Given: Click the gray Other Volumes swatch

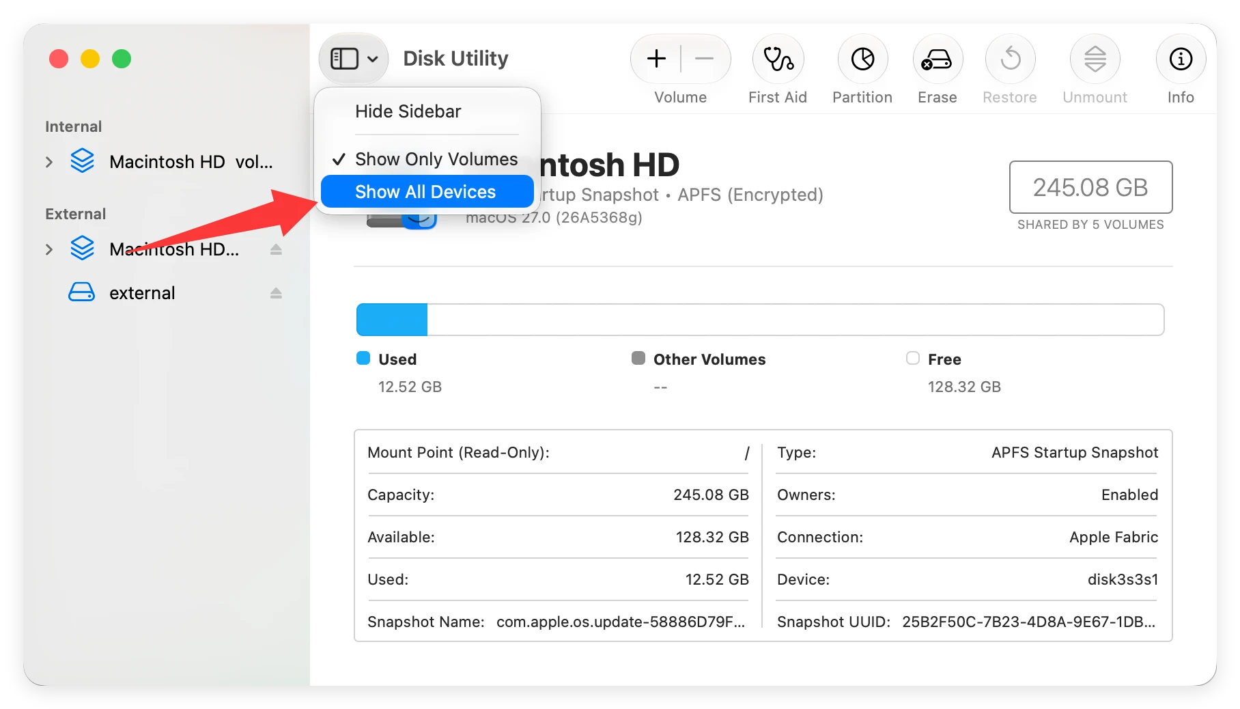Looking at the screenshot, I should tap(638, 359).
